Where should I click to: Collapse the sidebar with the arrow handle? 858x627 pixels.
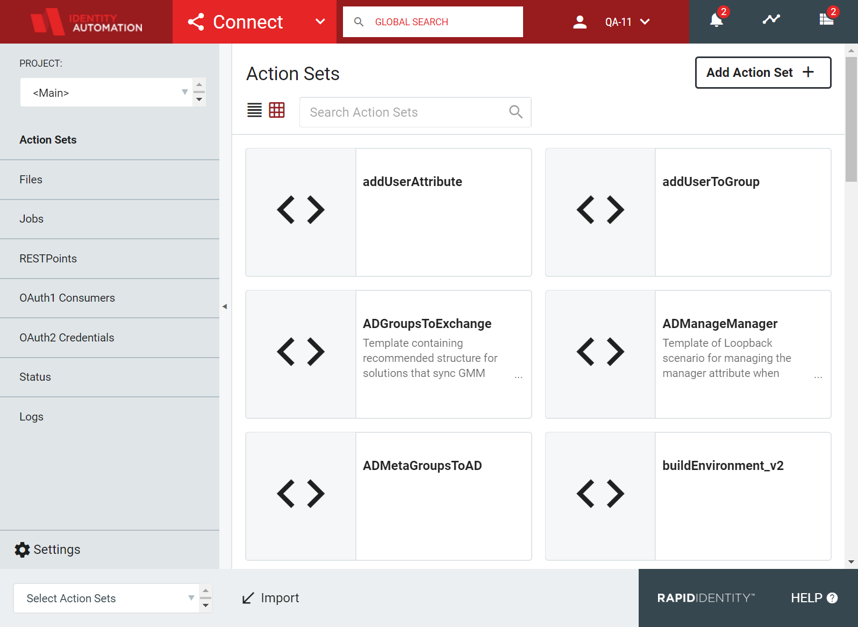point(225,307)
